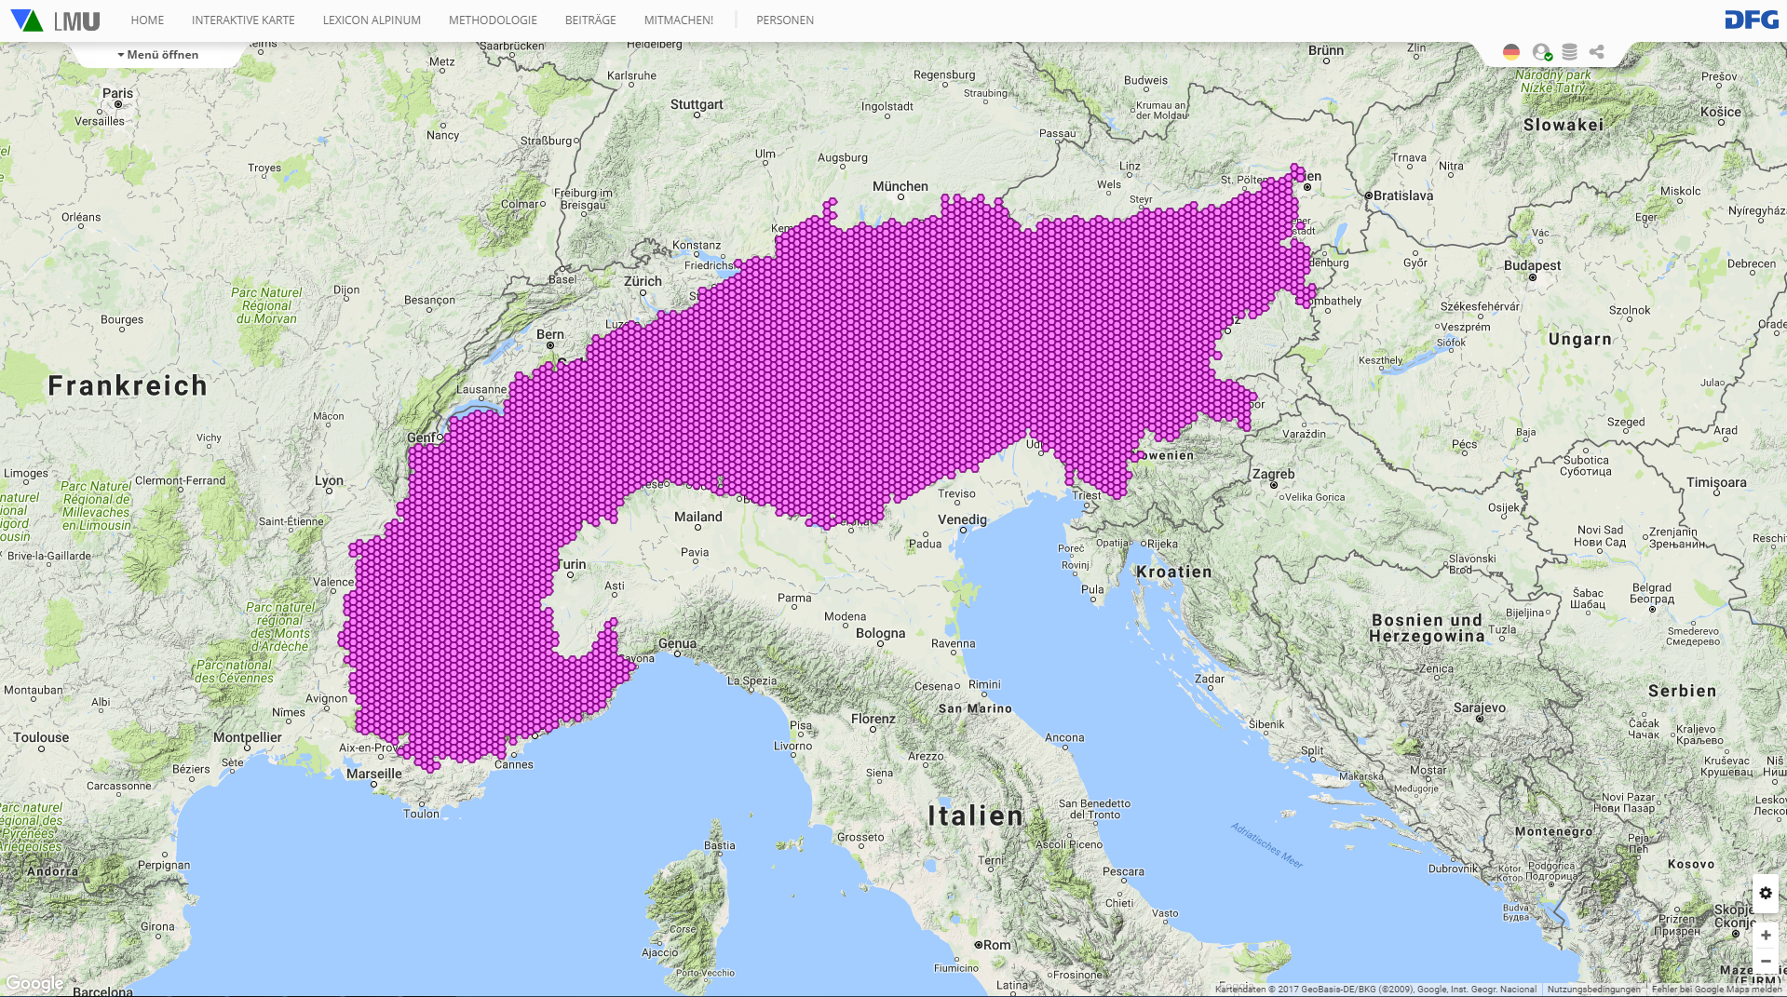Open the HOME menu item
The image size is (1787, 997).
[147, 20]
